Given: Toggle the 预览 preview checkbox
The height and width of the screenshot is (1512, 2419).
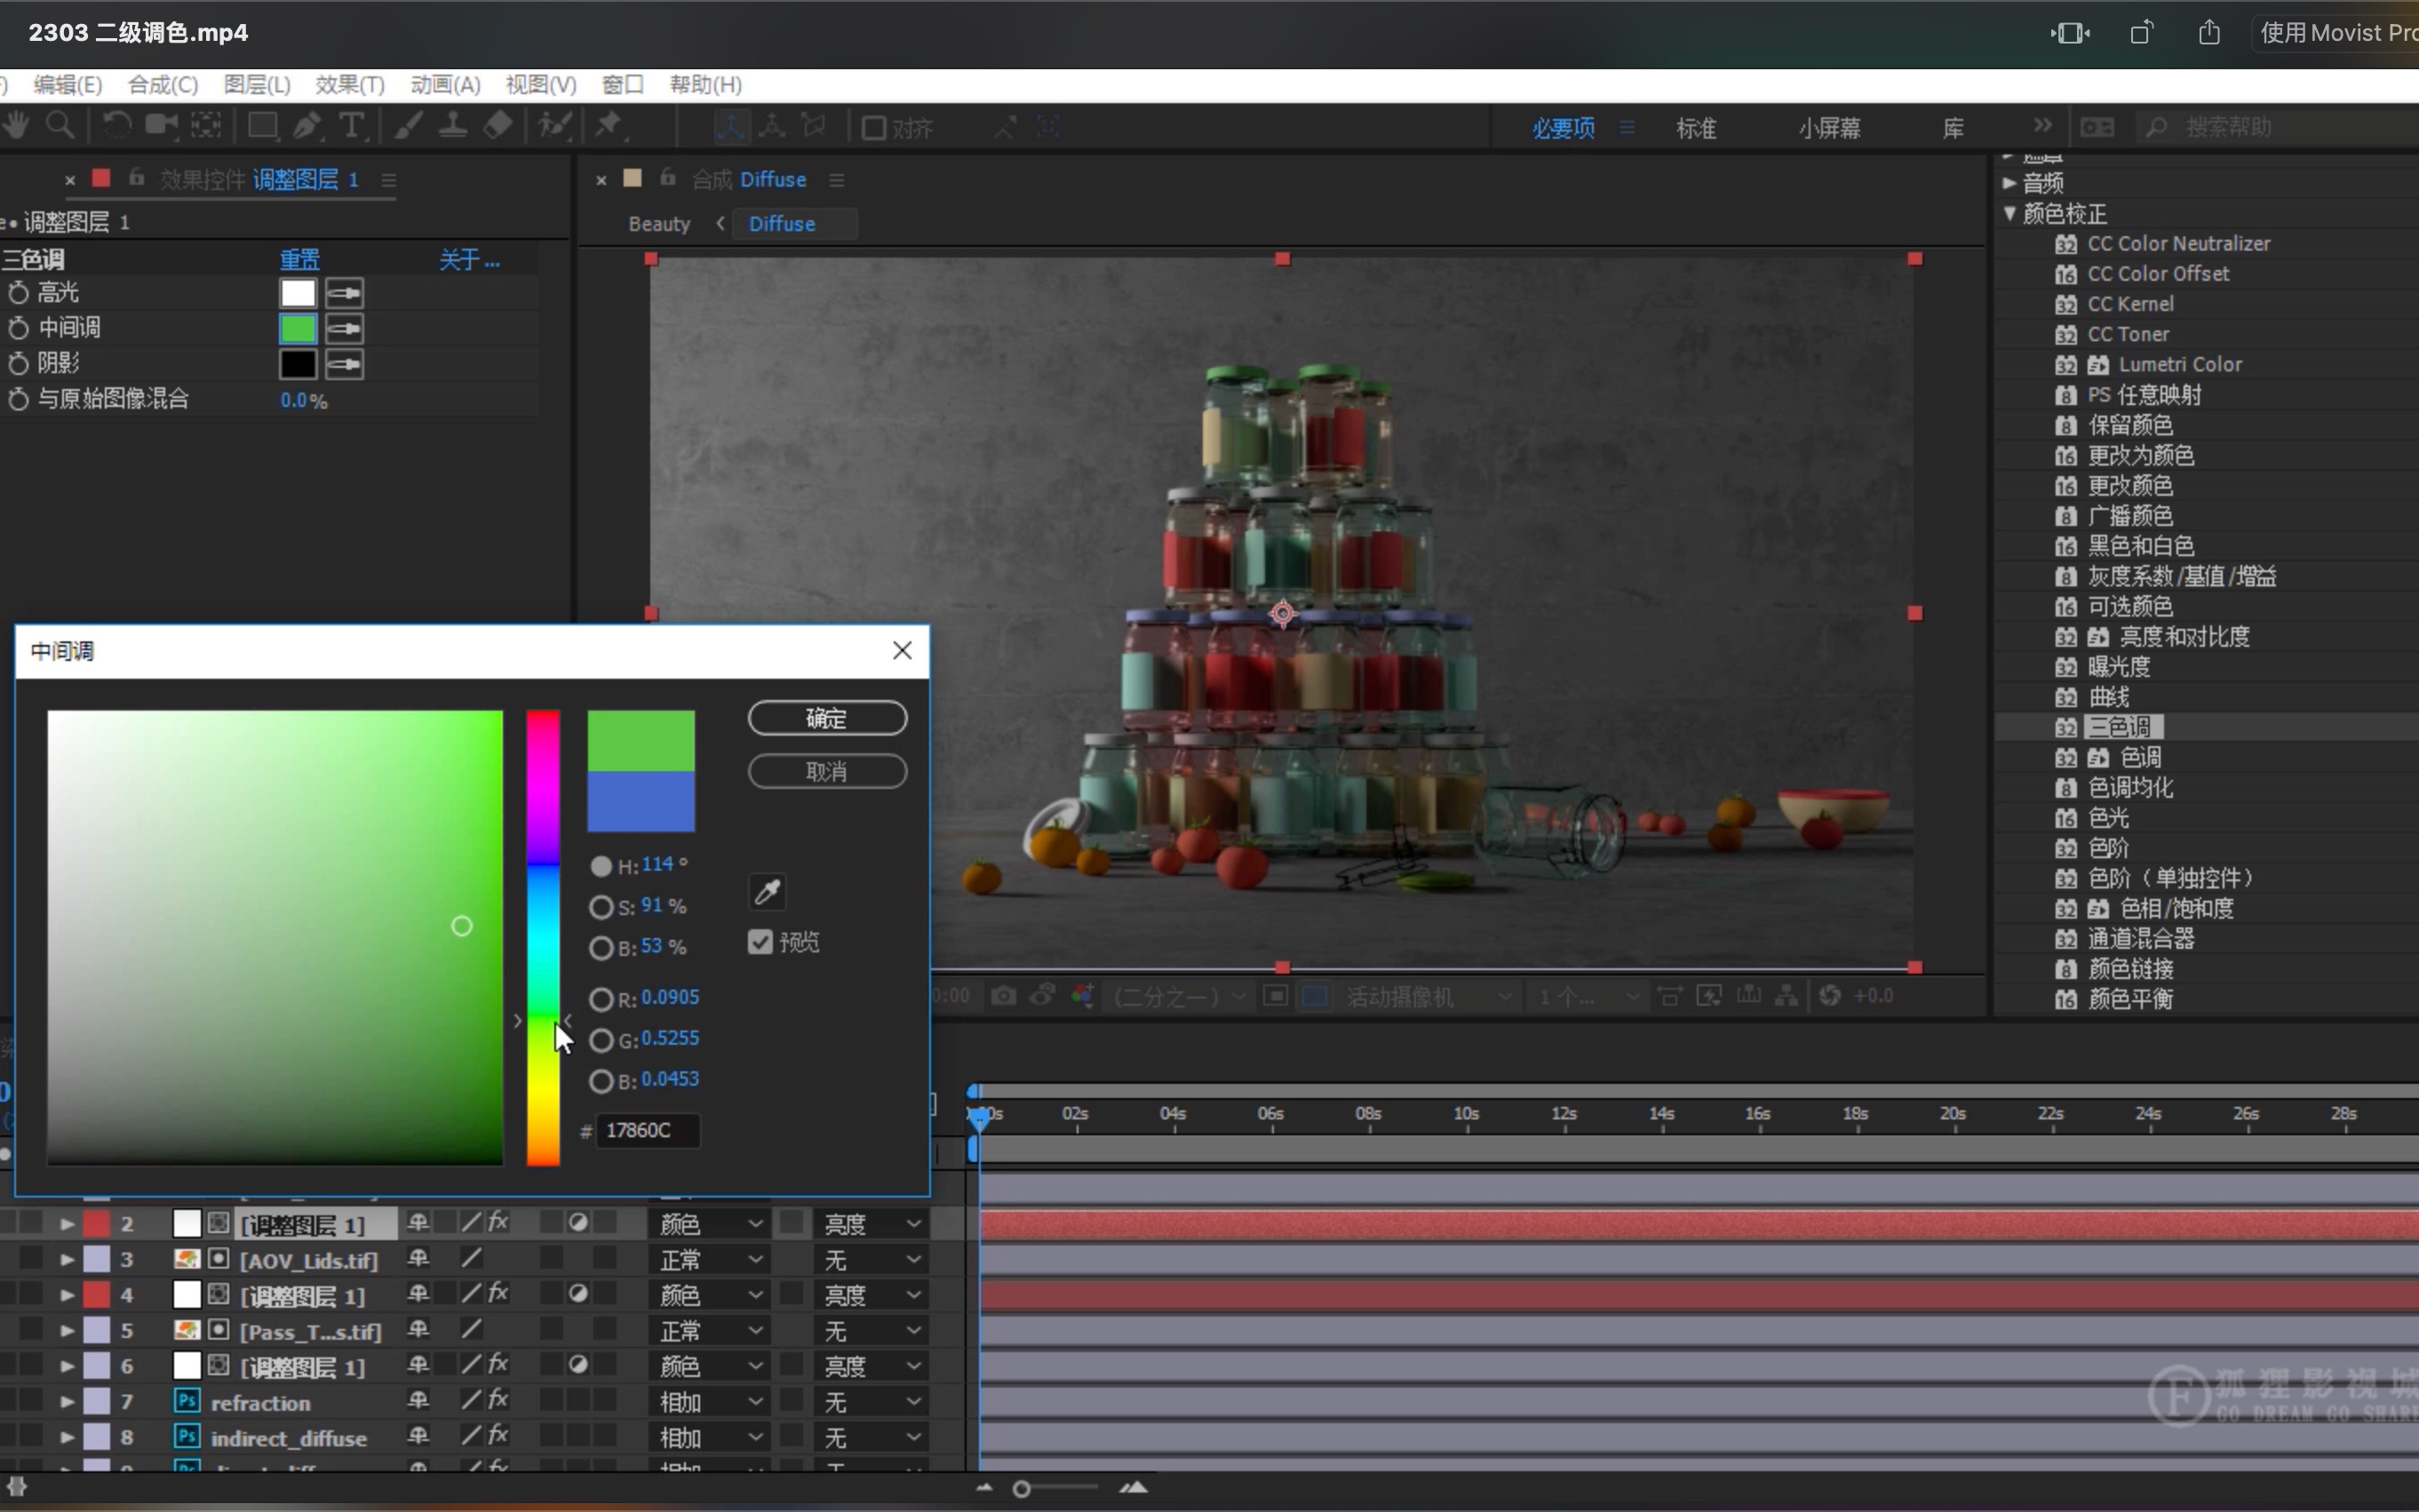Looking at the screenshot, I should coord(760,942).
